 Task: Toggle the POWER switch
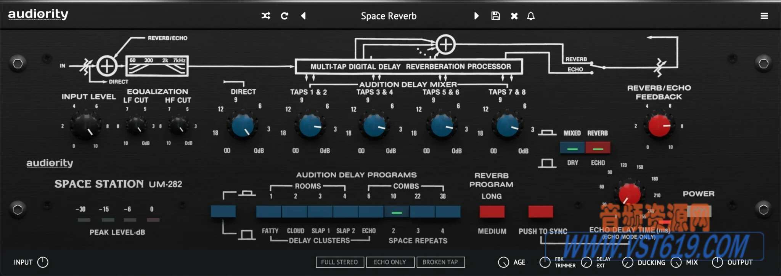699,211
